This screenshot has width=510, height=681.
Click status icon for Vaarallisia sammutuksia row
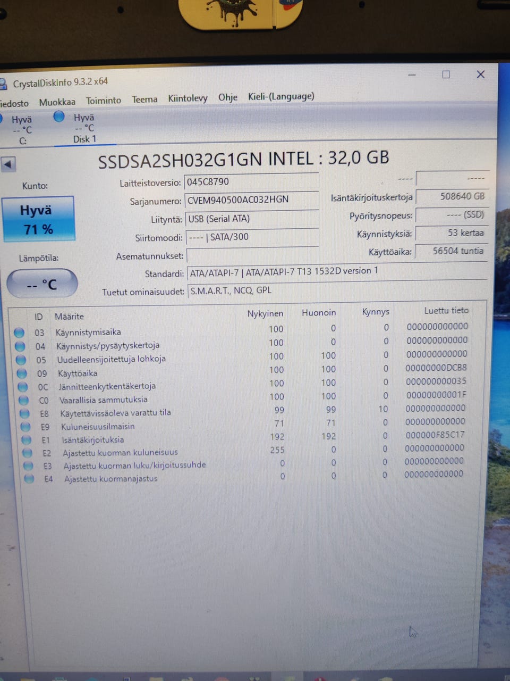point(24,400)
